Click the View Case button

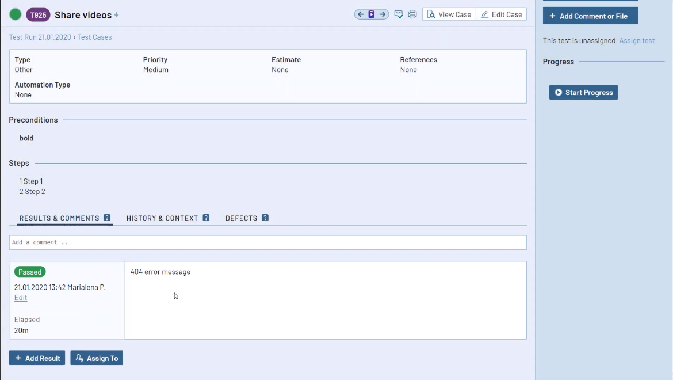449,14
